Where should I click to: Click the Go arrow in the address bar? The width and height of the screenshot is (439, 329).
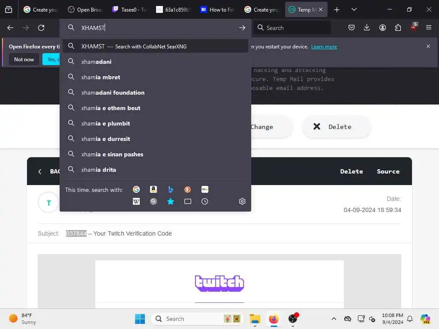pyautogui.click(x=242, y=28)
